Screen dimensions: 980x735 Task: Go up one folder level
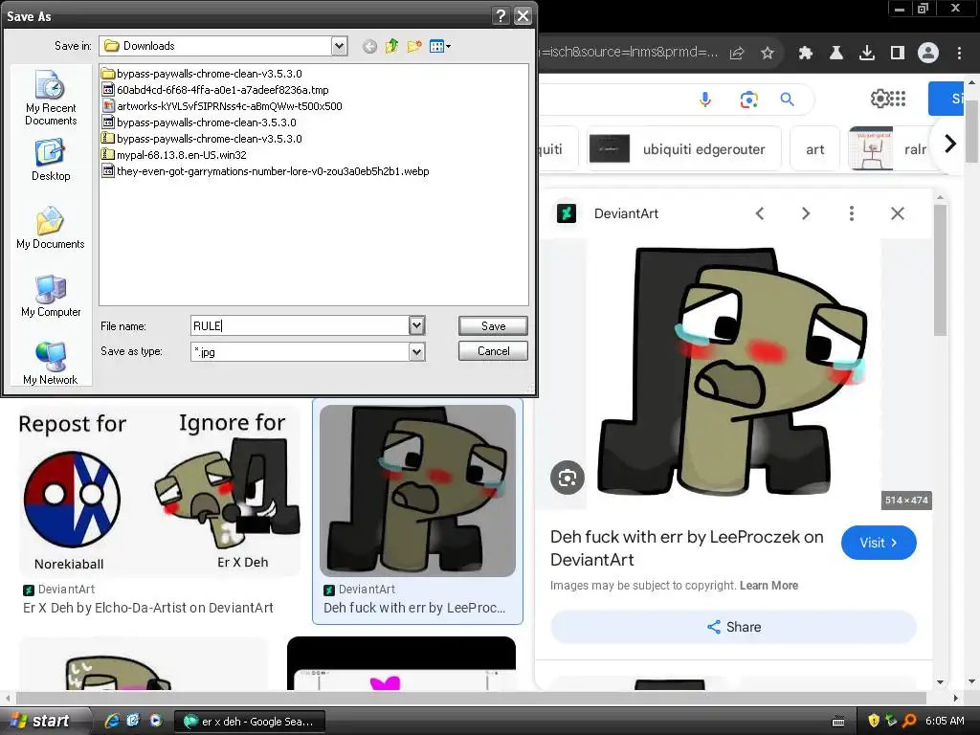click(x=391, y=46)
